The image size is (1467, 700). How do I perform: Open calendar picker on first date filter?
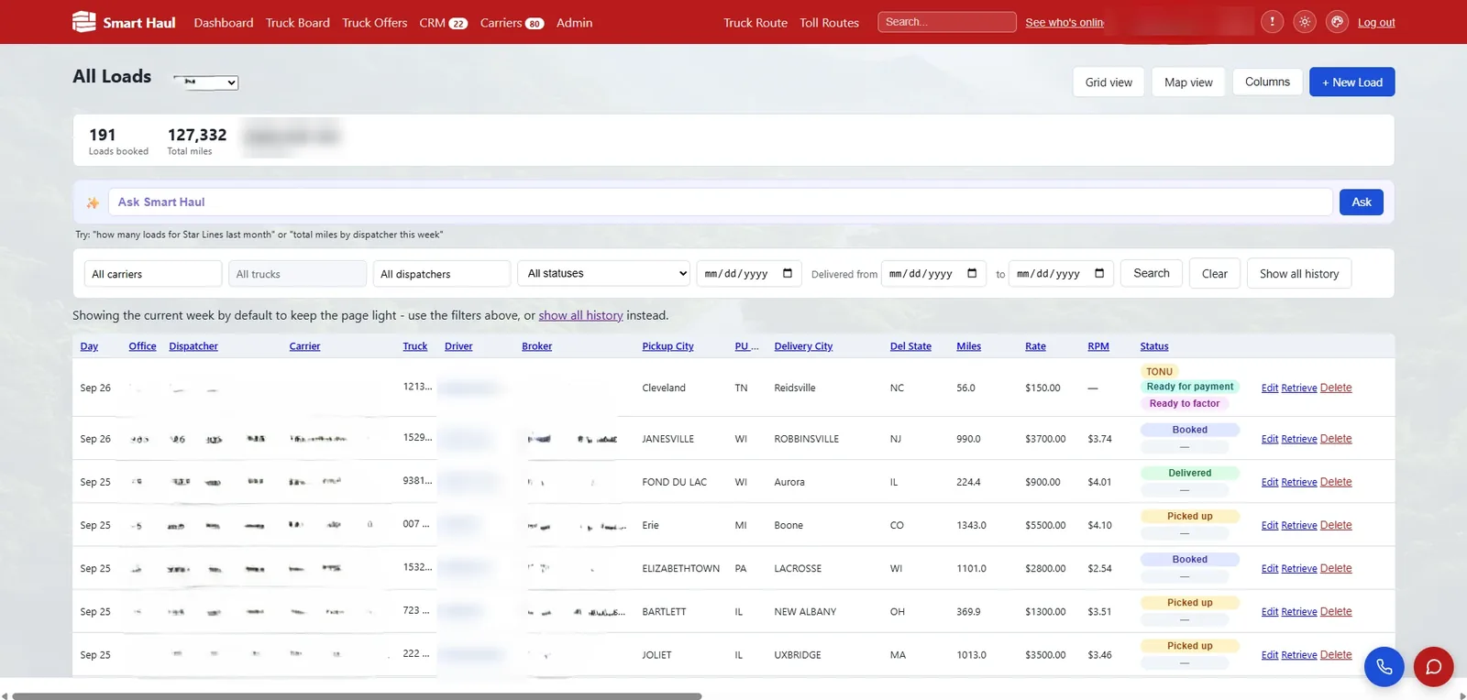pyautogui.click(x=788, y=273)
